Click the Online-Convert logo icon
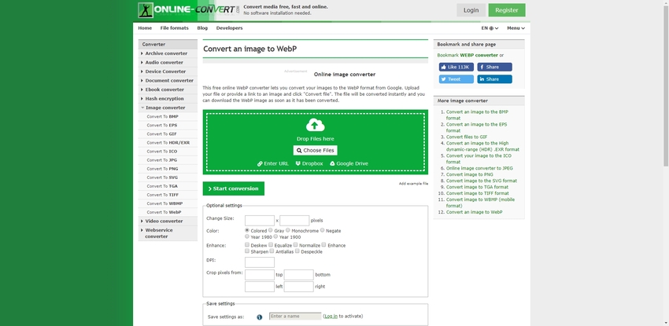The image size is (669, 326). pos(146,10)
